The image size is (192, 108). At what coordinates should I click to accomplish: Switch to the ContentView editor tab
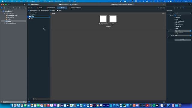[51, 8]
